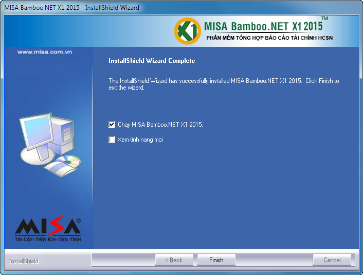Click the PHẦN MỀM TỔNG HỢP BÁO CÁO subtitle

tap(269, 38)
